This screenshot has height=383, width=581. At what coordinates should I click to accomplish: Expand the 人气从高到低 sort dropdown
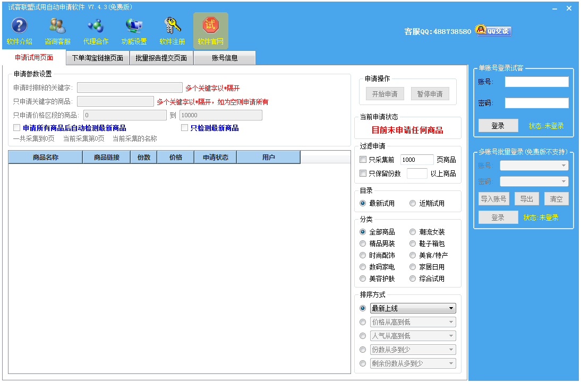(413, 336)
